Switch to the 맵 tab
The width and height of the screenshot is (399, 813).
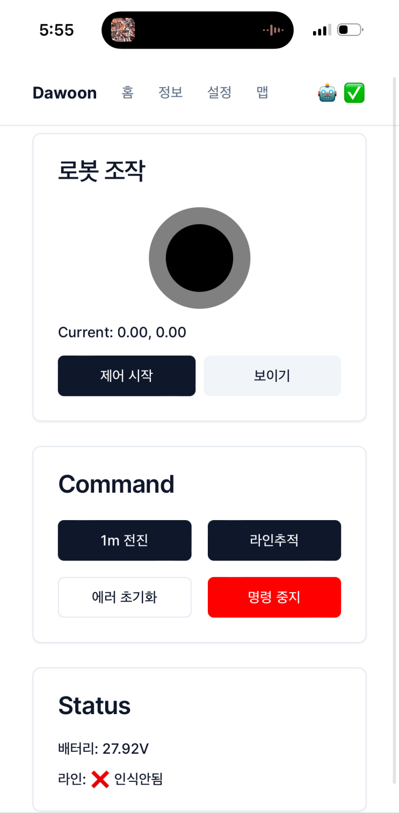click(262, 92)
